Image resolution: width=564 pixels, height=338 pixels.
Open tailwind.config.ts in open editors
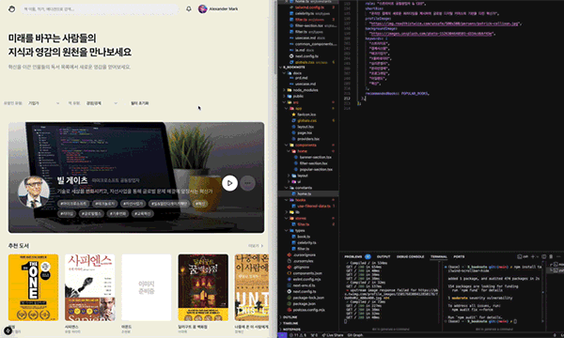coord(309,8)
